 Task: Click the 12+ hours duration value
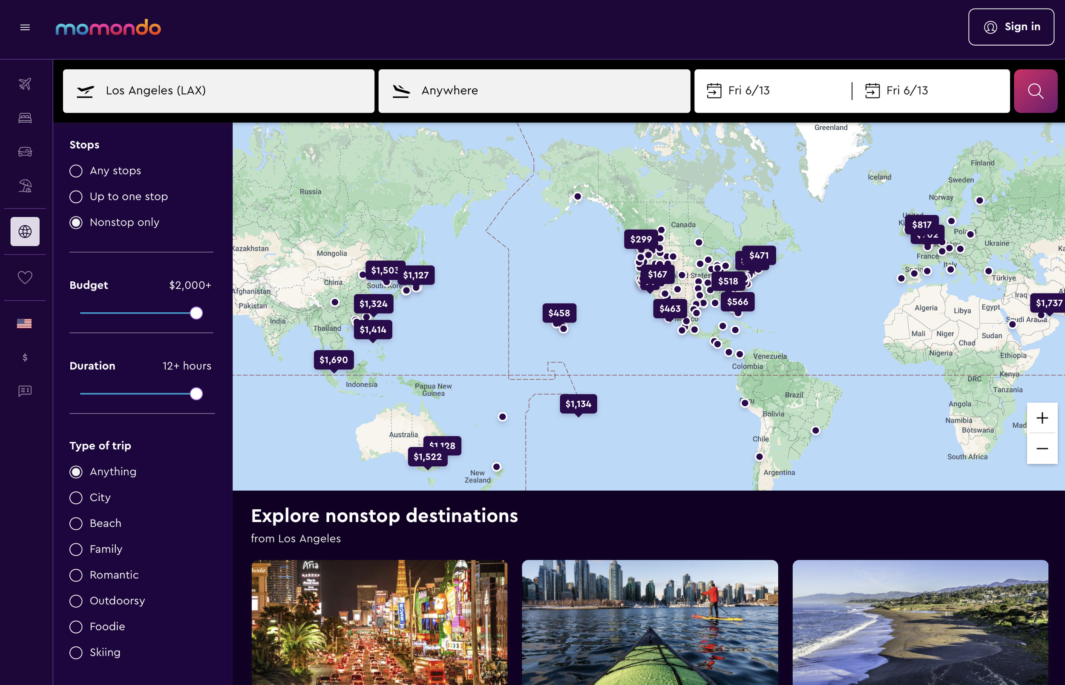click(x=187, y=366)
